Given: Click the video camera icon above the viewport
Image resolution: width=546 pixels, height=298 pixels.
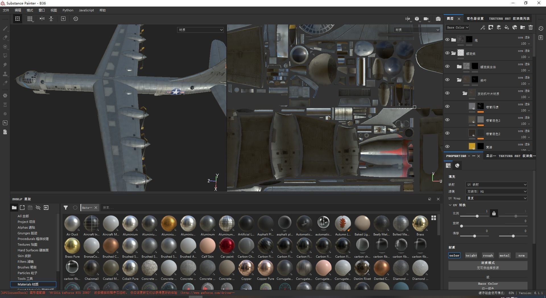Looking at the screenshot, I should tap(426, 19).
